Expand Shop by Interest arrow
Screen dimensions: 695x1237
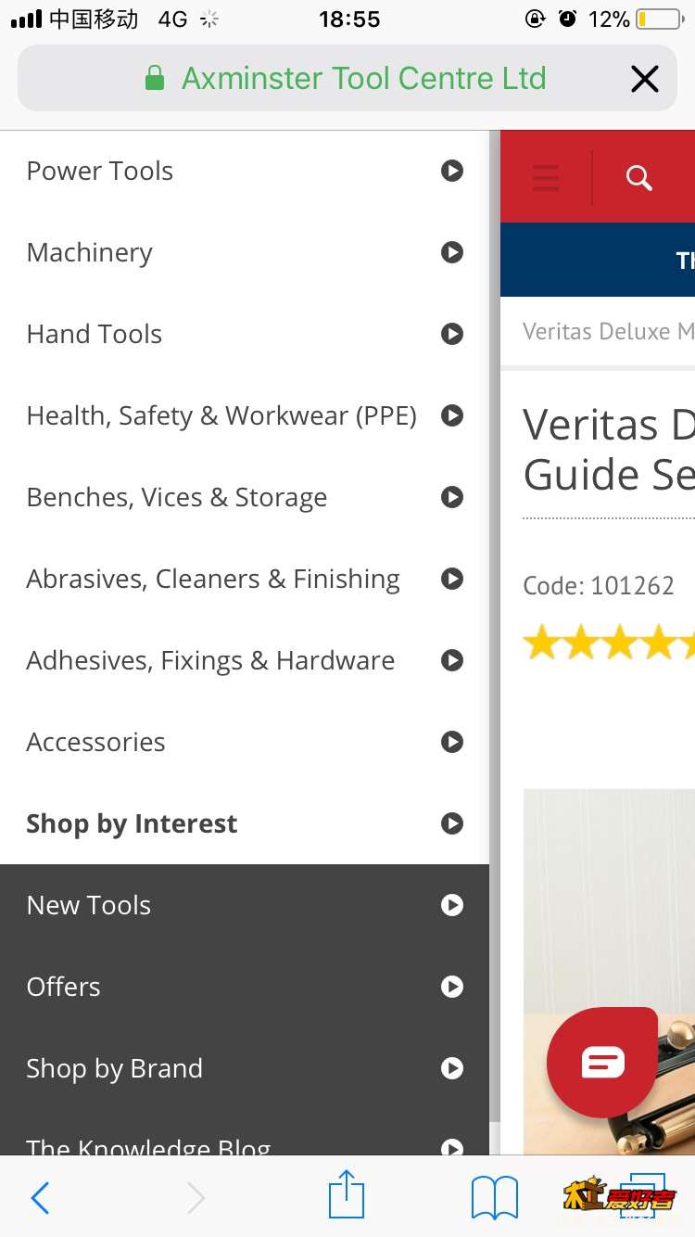coord(452,823)
